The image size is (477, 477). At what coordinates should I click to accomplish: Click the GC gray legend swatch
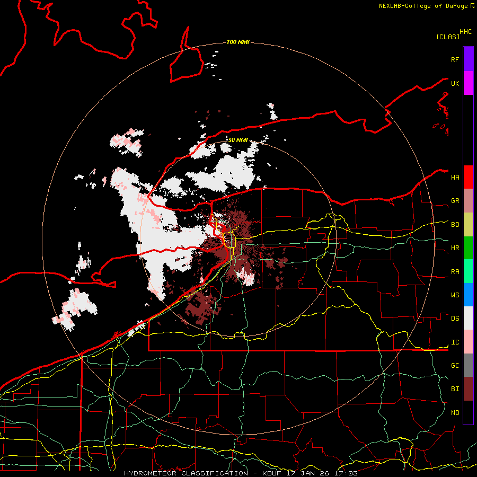[x=468, y=365]
